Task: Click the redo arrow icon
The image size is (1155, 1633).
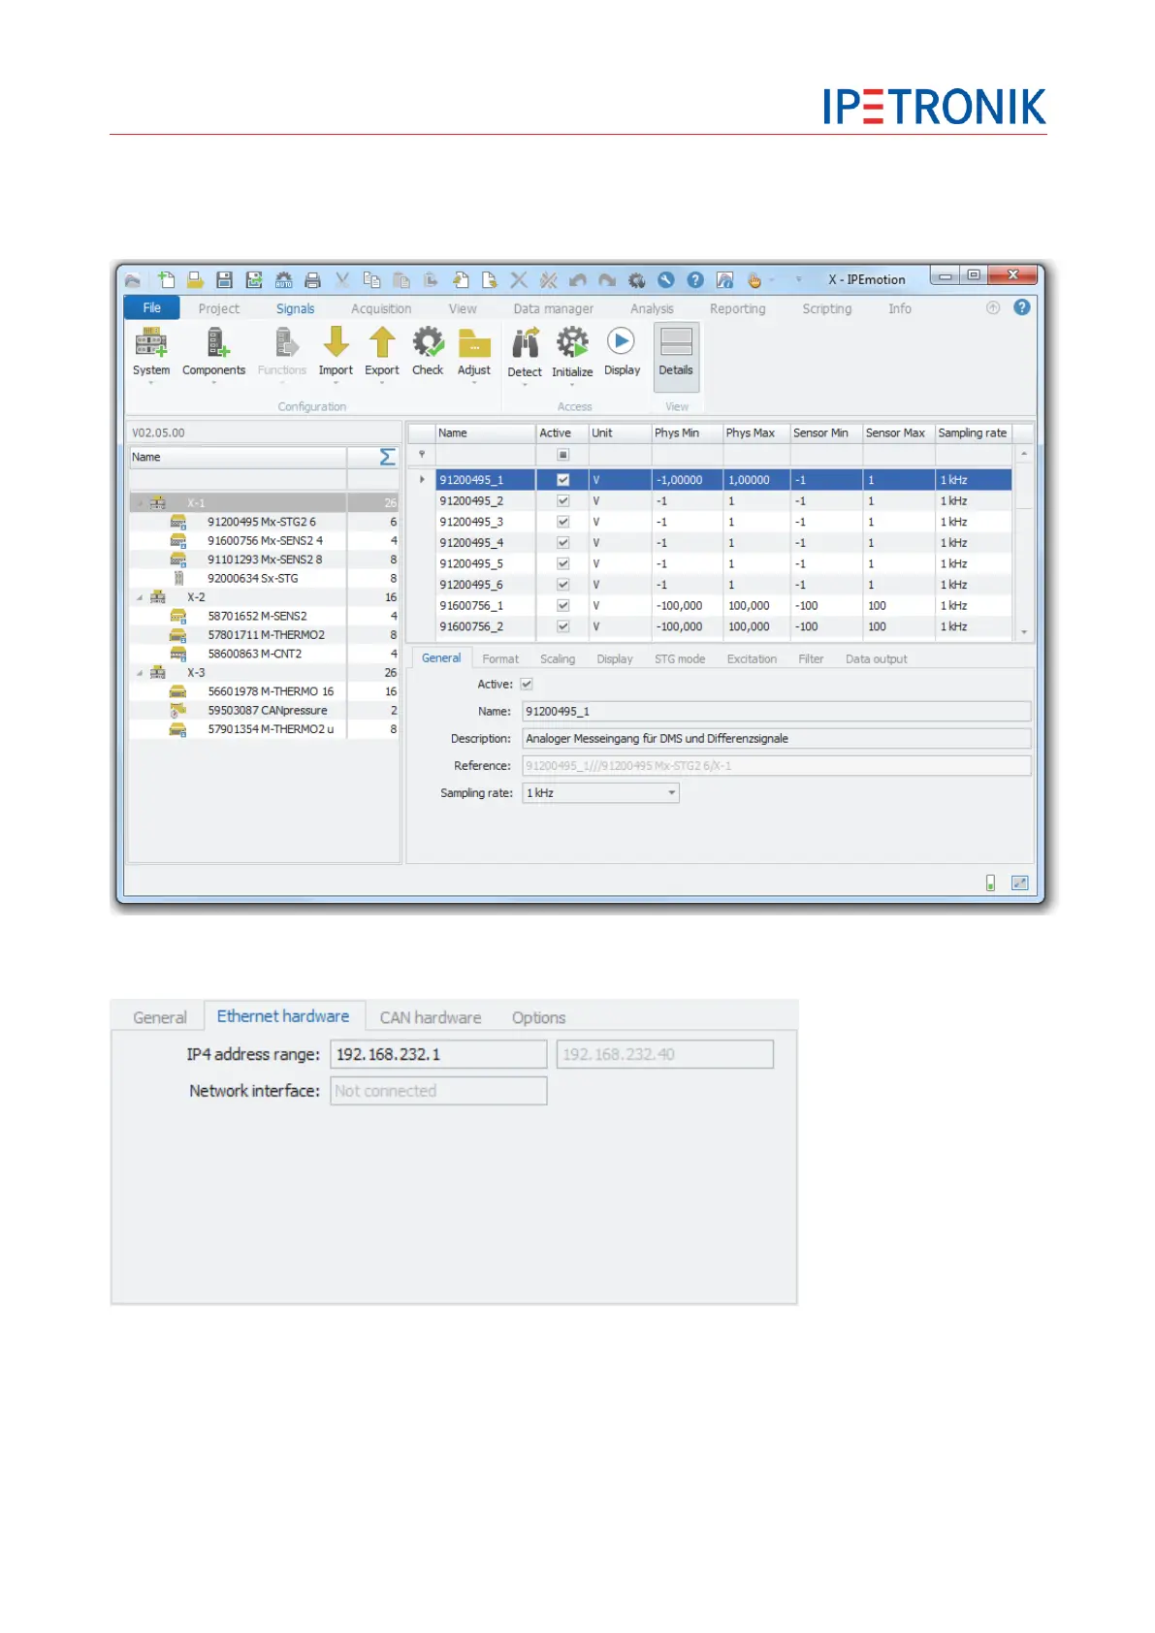Action: (x=607, y=280)
